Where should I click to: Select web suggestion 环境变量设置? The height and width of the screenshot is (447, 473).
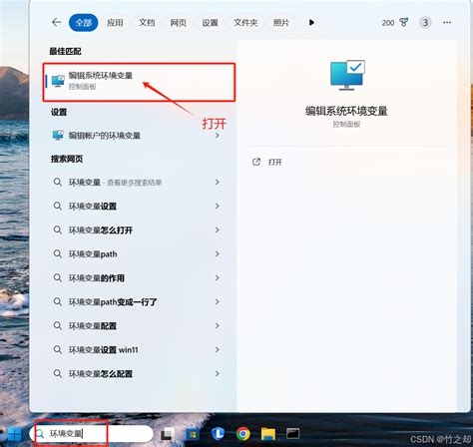tap(137, 207)
